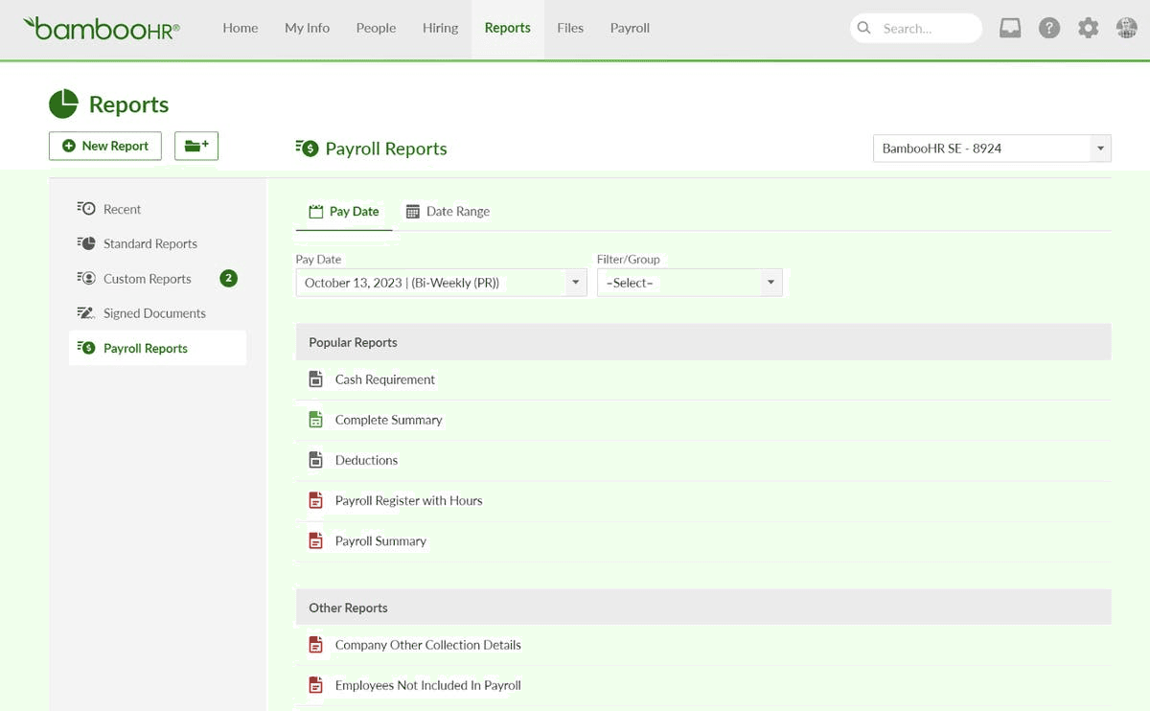The height and width of the screenshot is (711, 1150).
Task: Open the People menu
Action: pyautogui.click(x=376, y=29)
